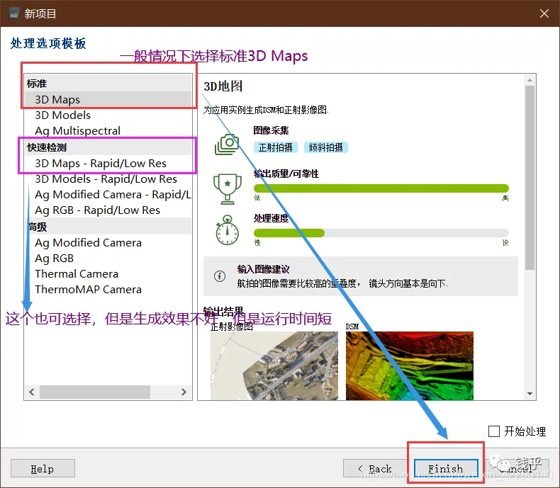Click the template list scroll right arrow
Screen dimensions: 560x488
point(184,392)
